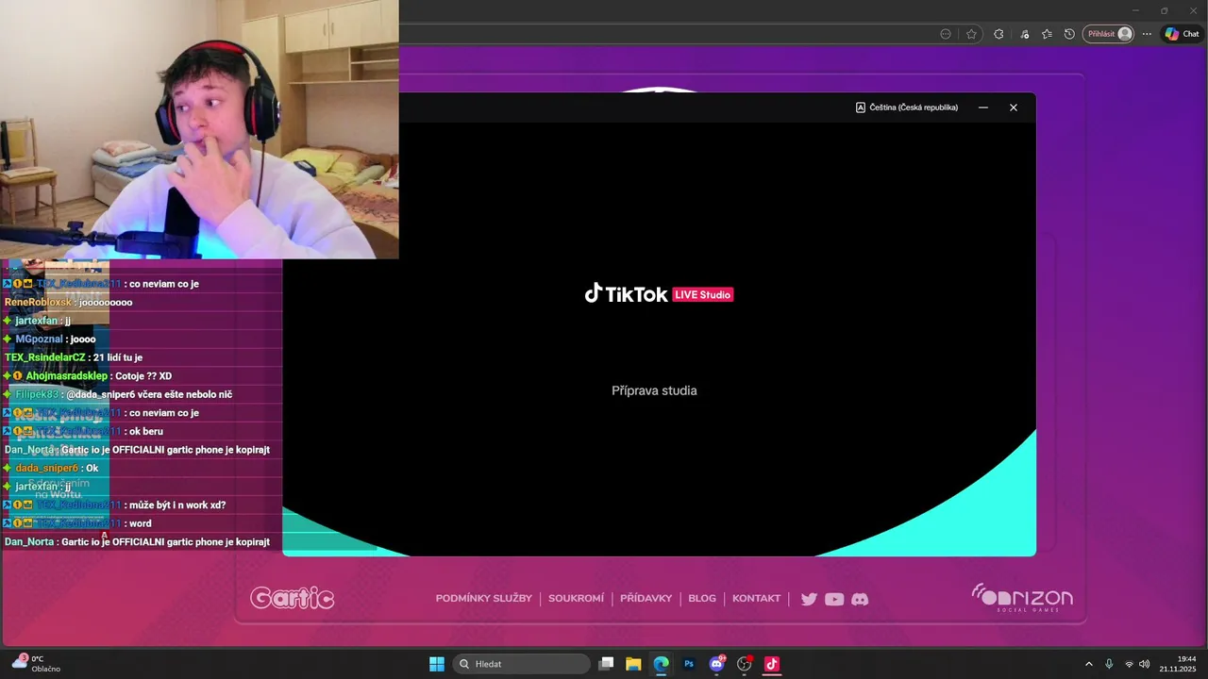Image resolution: width=1208 pixels, height=679 pixels.
Task: Open the YouTube icon in Gartic footer
Action: pos(834,599)
